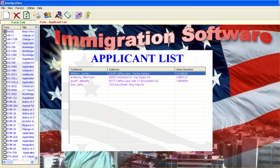Click the blank new document icon
Viewport: 280px width, 168px height.
pyautogui.click(x=7, y=15)
